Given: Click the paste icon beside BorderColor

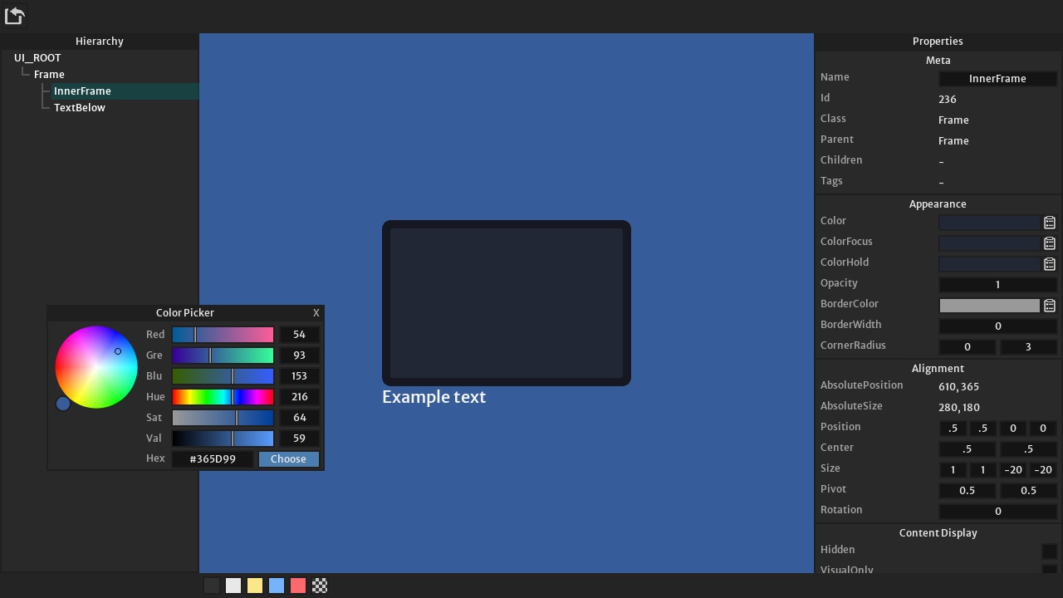Looking at the screenshot, I should click(x=1050, y=306).
